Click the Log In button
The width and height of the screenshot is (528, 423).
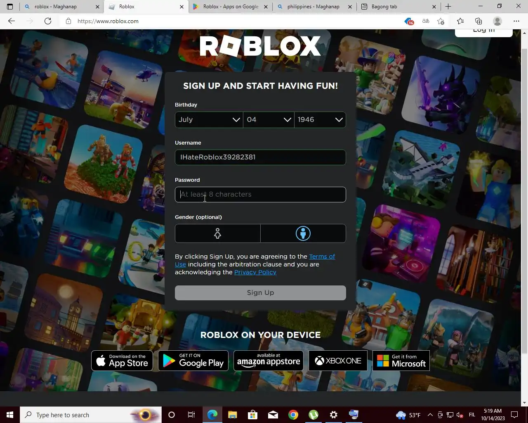coord(483,32)
